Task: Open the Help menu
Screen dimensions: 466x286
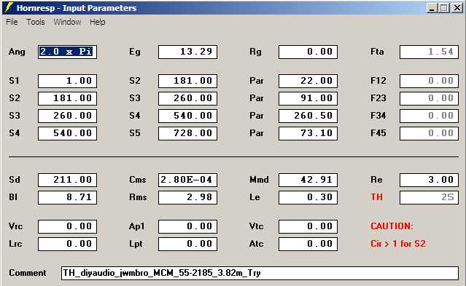Action: click(98, 22)
